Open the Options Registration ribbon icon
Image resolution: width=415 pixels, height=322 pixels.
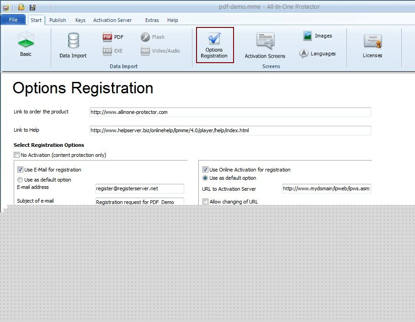tap(214, 40)
